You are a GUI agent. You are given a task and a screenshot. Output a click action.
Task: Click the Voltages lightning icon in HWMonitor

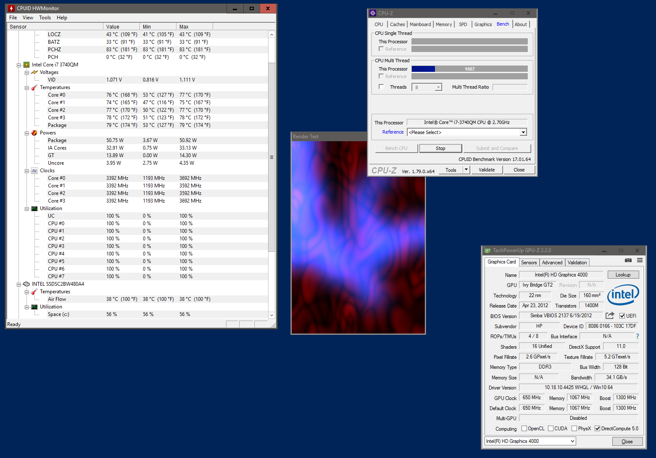[34, 72]
